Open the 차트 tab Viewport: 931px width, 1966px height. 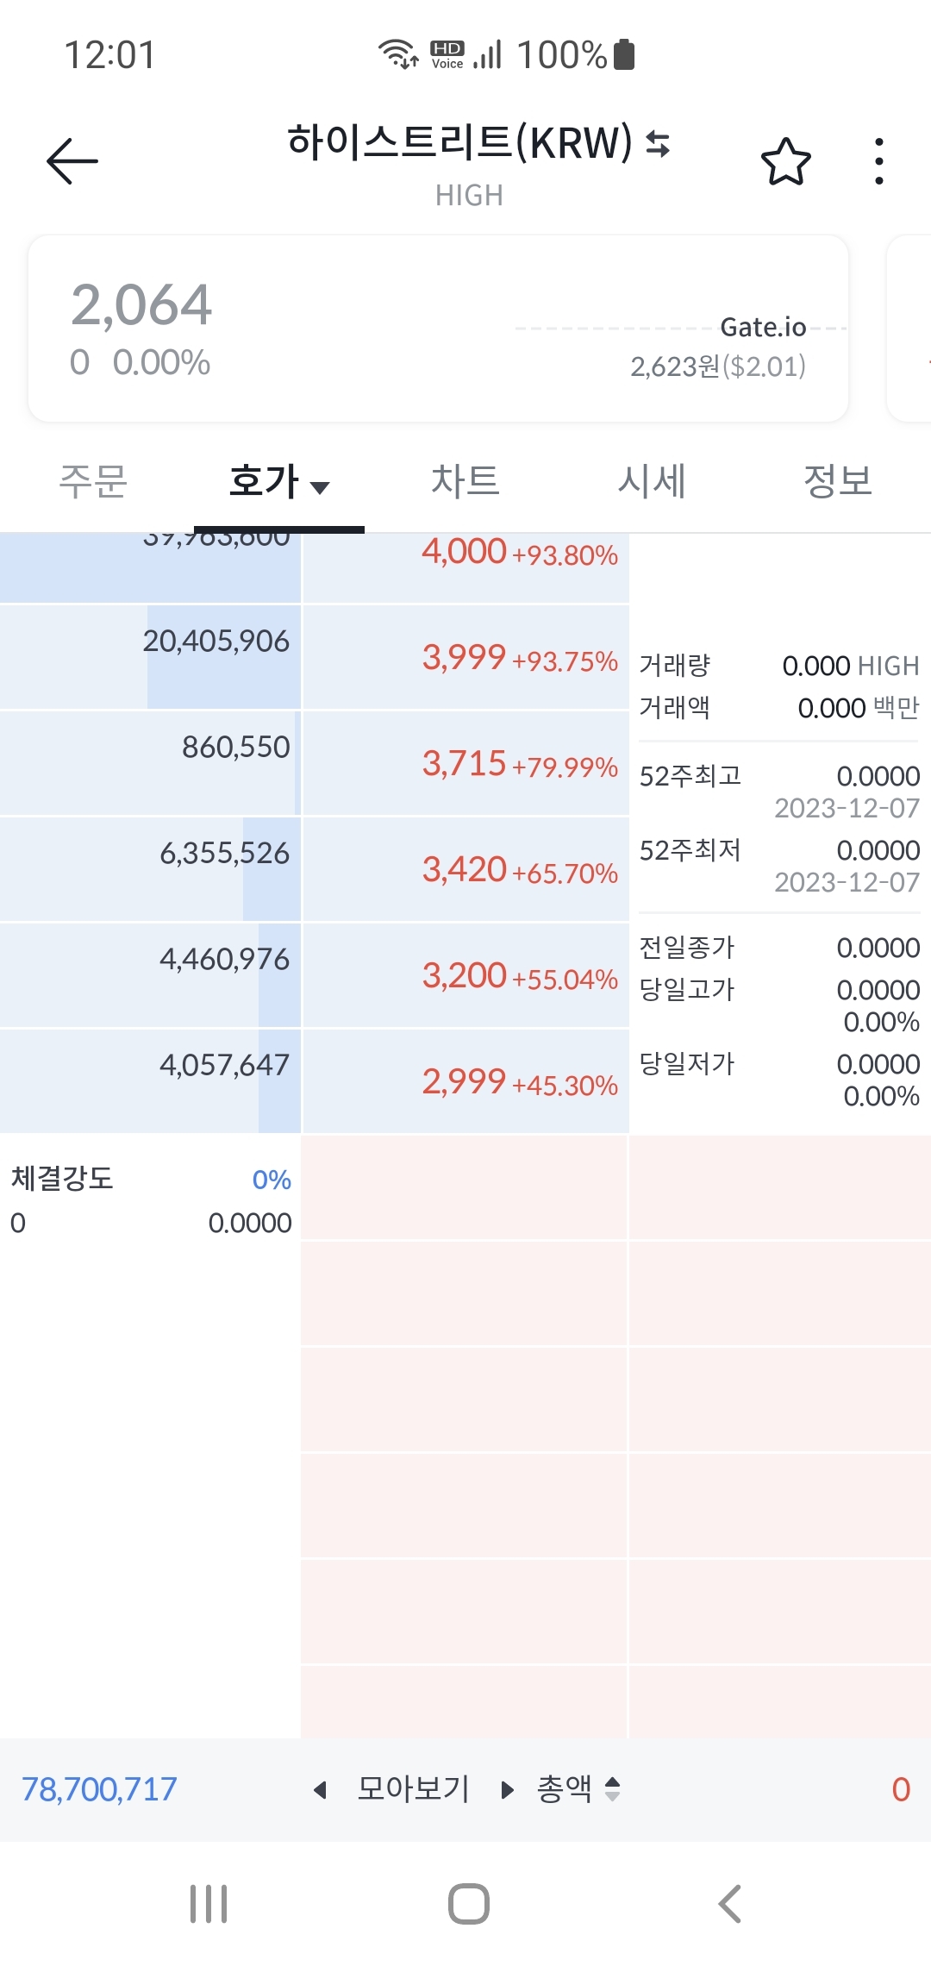point(465,481)
